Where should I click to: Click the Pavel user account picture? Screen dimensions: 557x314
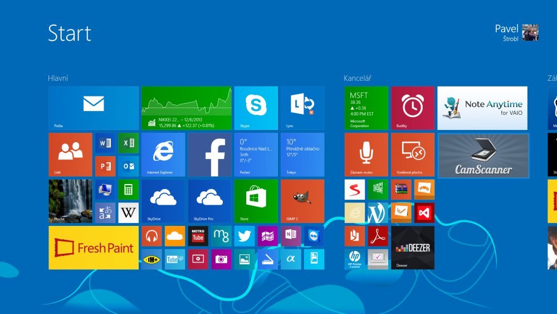530,32
